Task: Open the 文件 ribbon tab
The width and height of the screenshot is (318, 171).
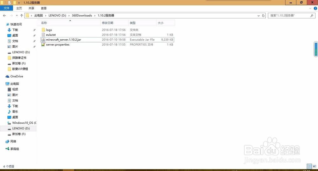Action: (x=6, y=8)
